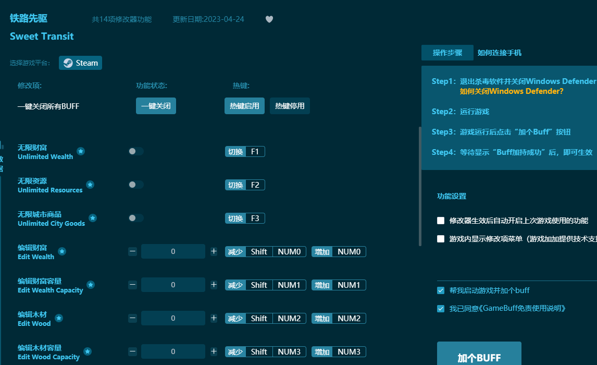The width and height of the screenshot is (597, 365).
Task: Click the 减少 Shift NUM3 hotkey box
Action: (265, 351)
